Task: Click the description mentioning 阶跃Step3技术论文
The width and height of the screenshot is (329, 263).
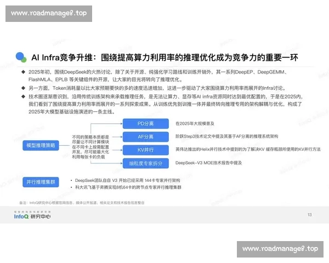Action: (227, 136)
